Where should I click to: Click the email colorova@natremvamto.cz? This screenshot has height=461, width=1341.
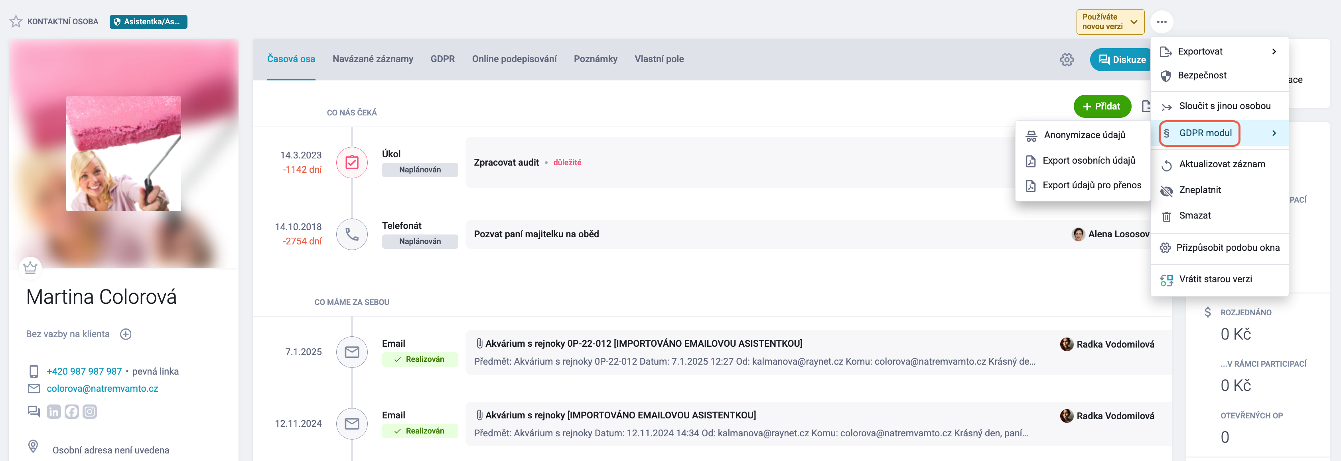[103, 389]
